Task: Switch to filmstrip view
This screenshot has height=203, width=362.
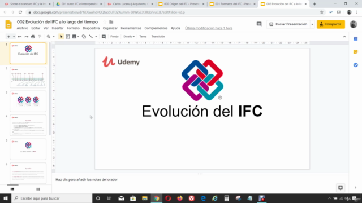Action: click(x=12, y=189)
